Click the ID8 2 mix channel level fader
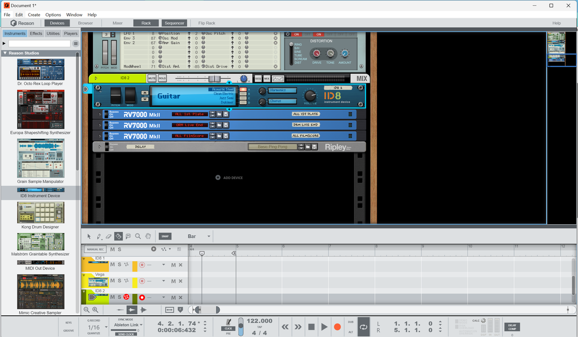Screen dimensions: 578x337 (214, 78)
